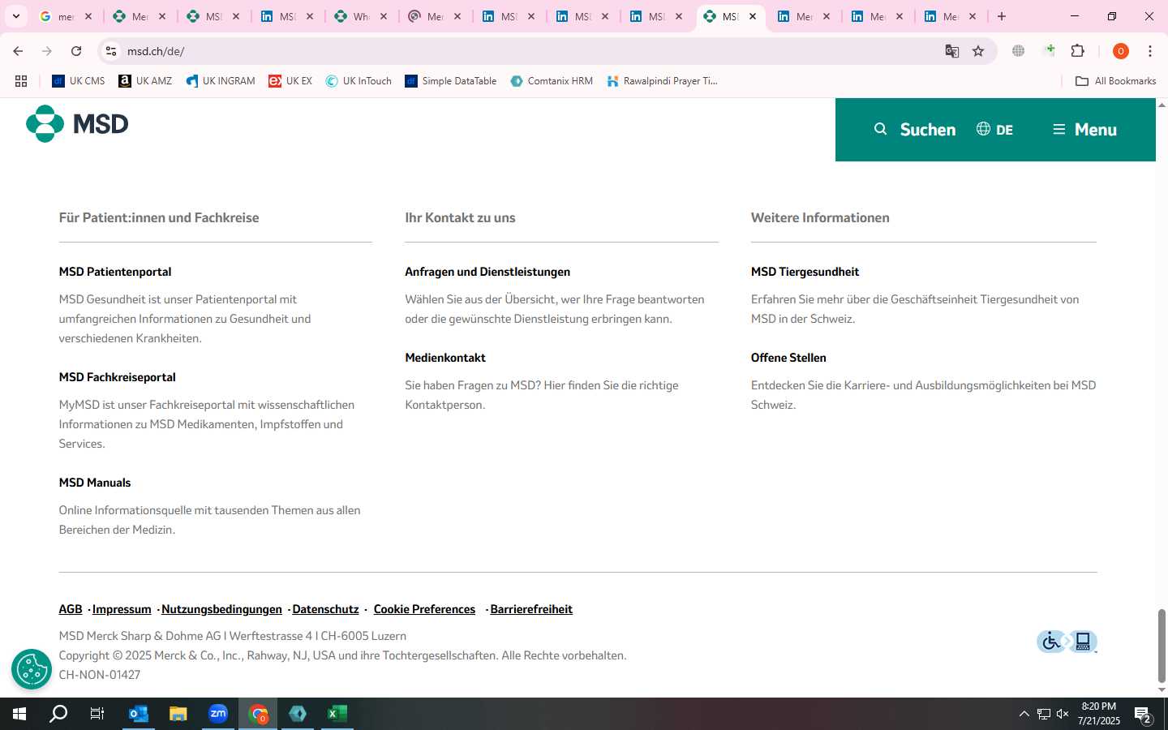Open the Comtanix HRM bookmark

552,81
